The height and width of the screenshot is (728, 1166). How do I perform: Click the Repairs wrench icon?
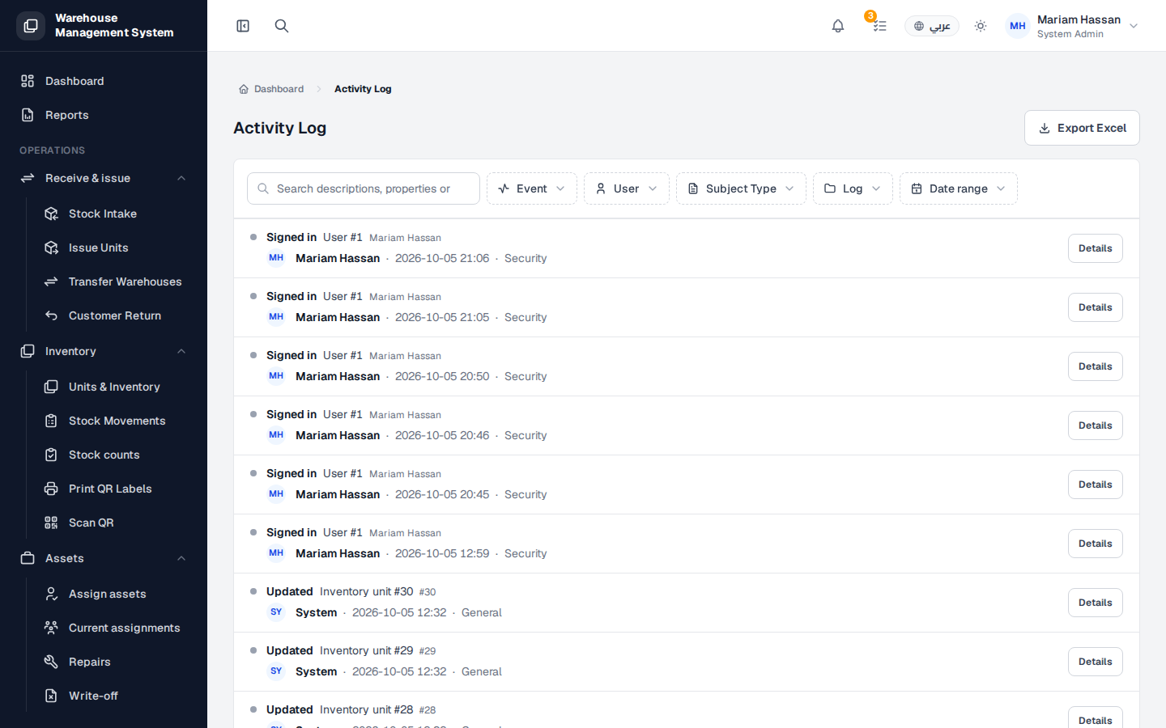[51, 662]
